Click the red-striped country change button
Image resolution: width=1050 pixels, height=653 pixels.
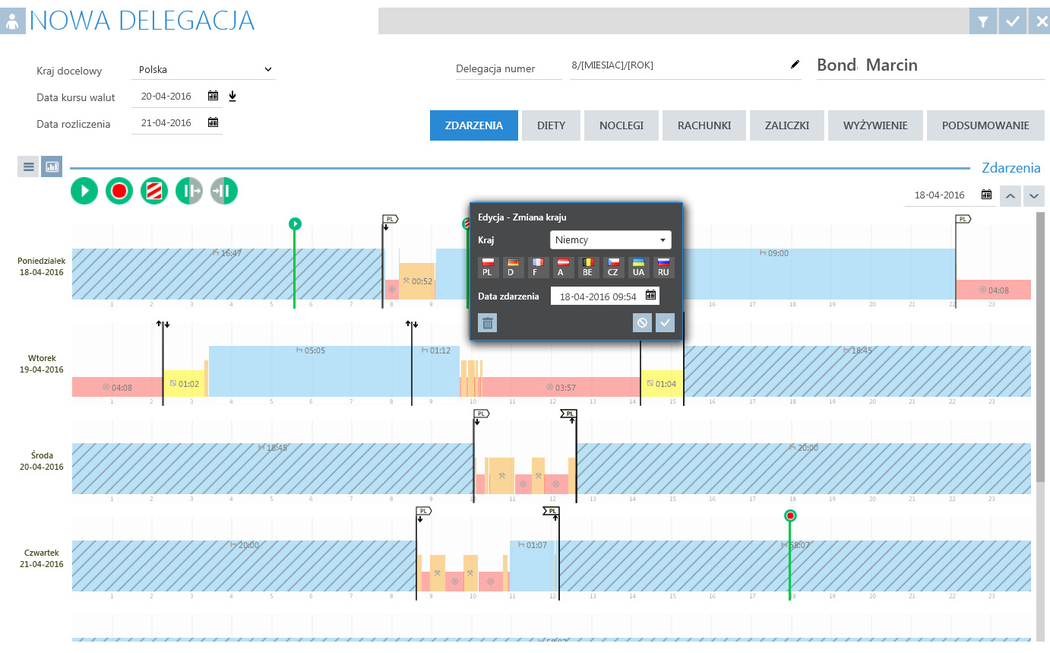click(x=154, y=190)
